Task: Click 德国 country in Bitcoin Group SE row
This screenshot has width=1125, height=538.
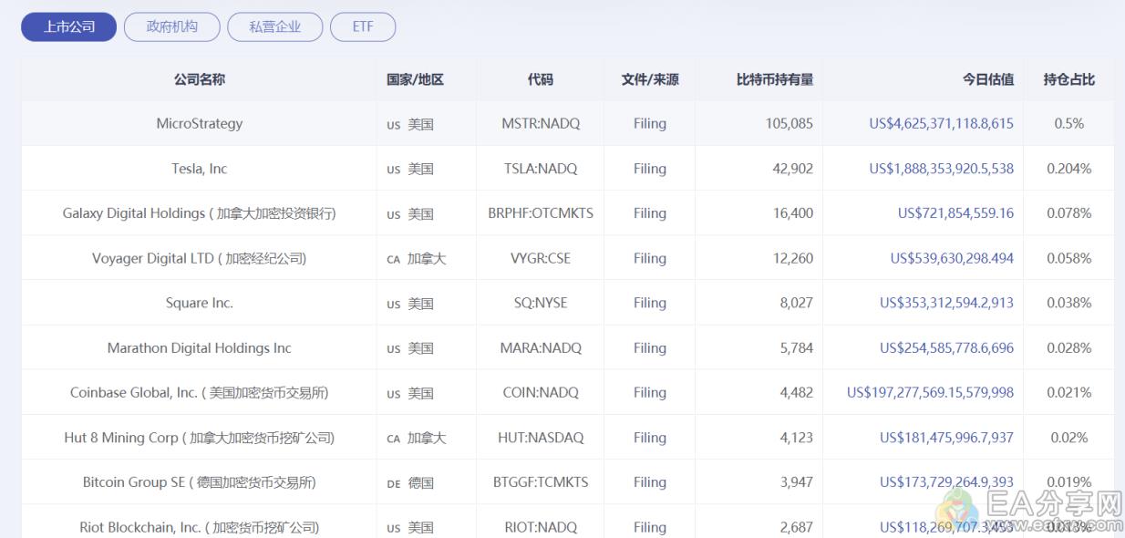Action: coord(420,482)
